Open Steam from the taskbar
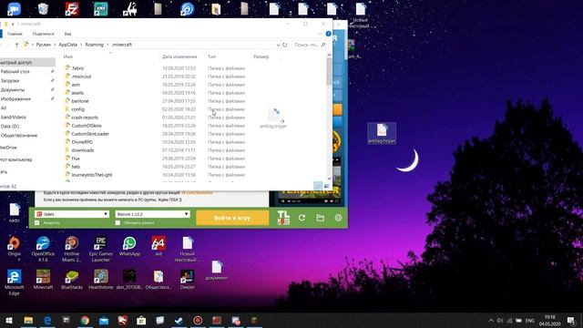The image size is (583, 328). [x=179, y=320]
